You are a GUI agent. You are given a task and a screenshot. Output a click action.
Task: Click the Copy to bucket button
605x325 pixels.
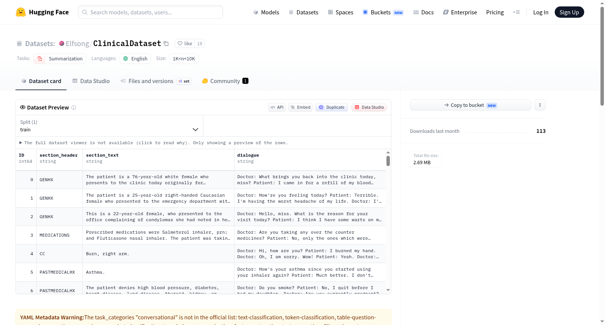[470, 105]
